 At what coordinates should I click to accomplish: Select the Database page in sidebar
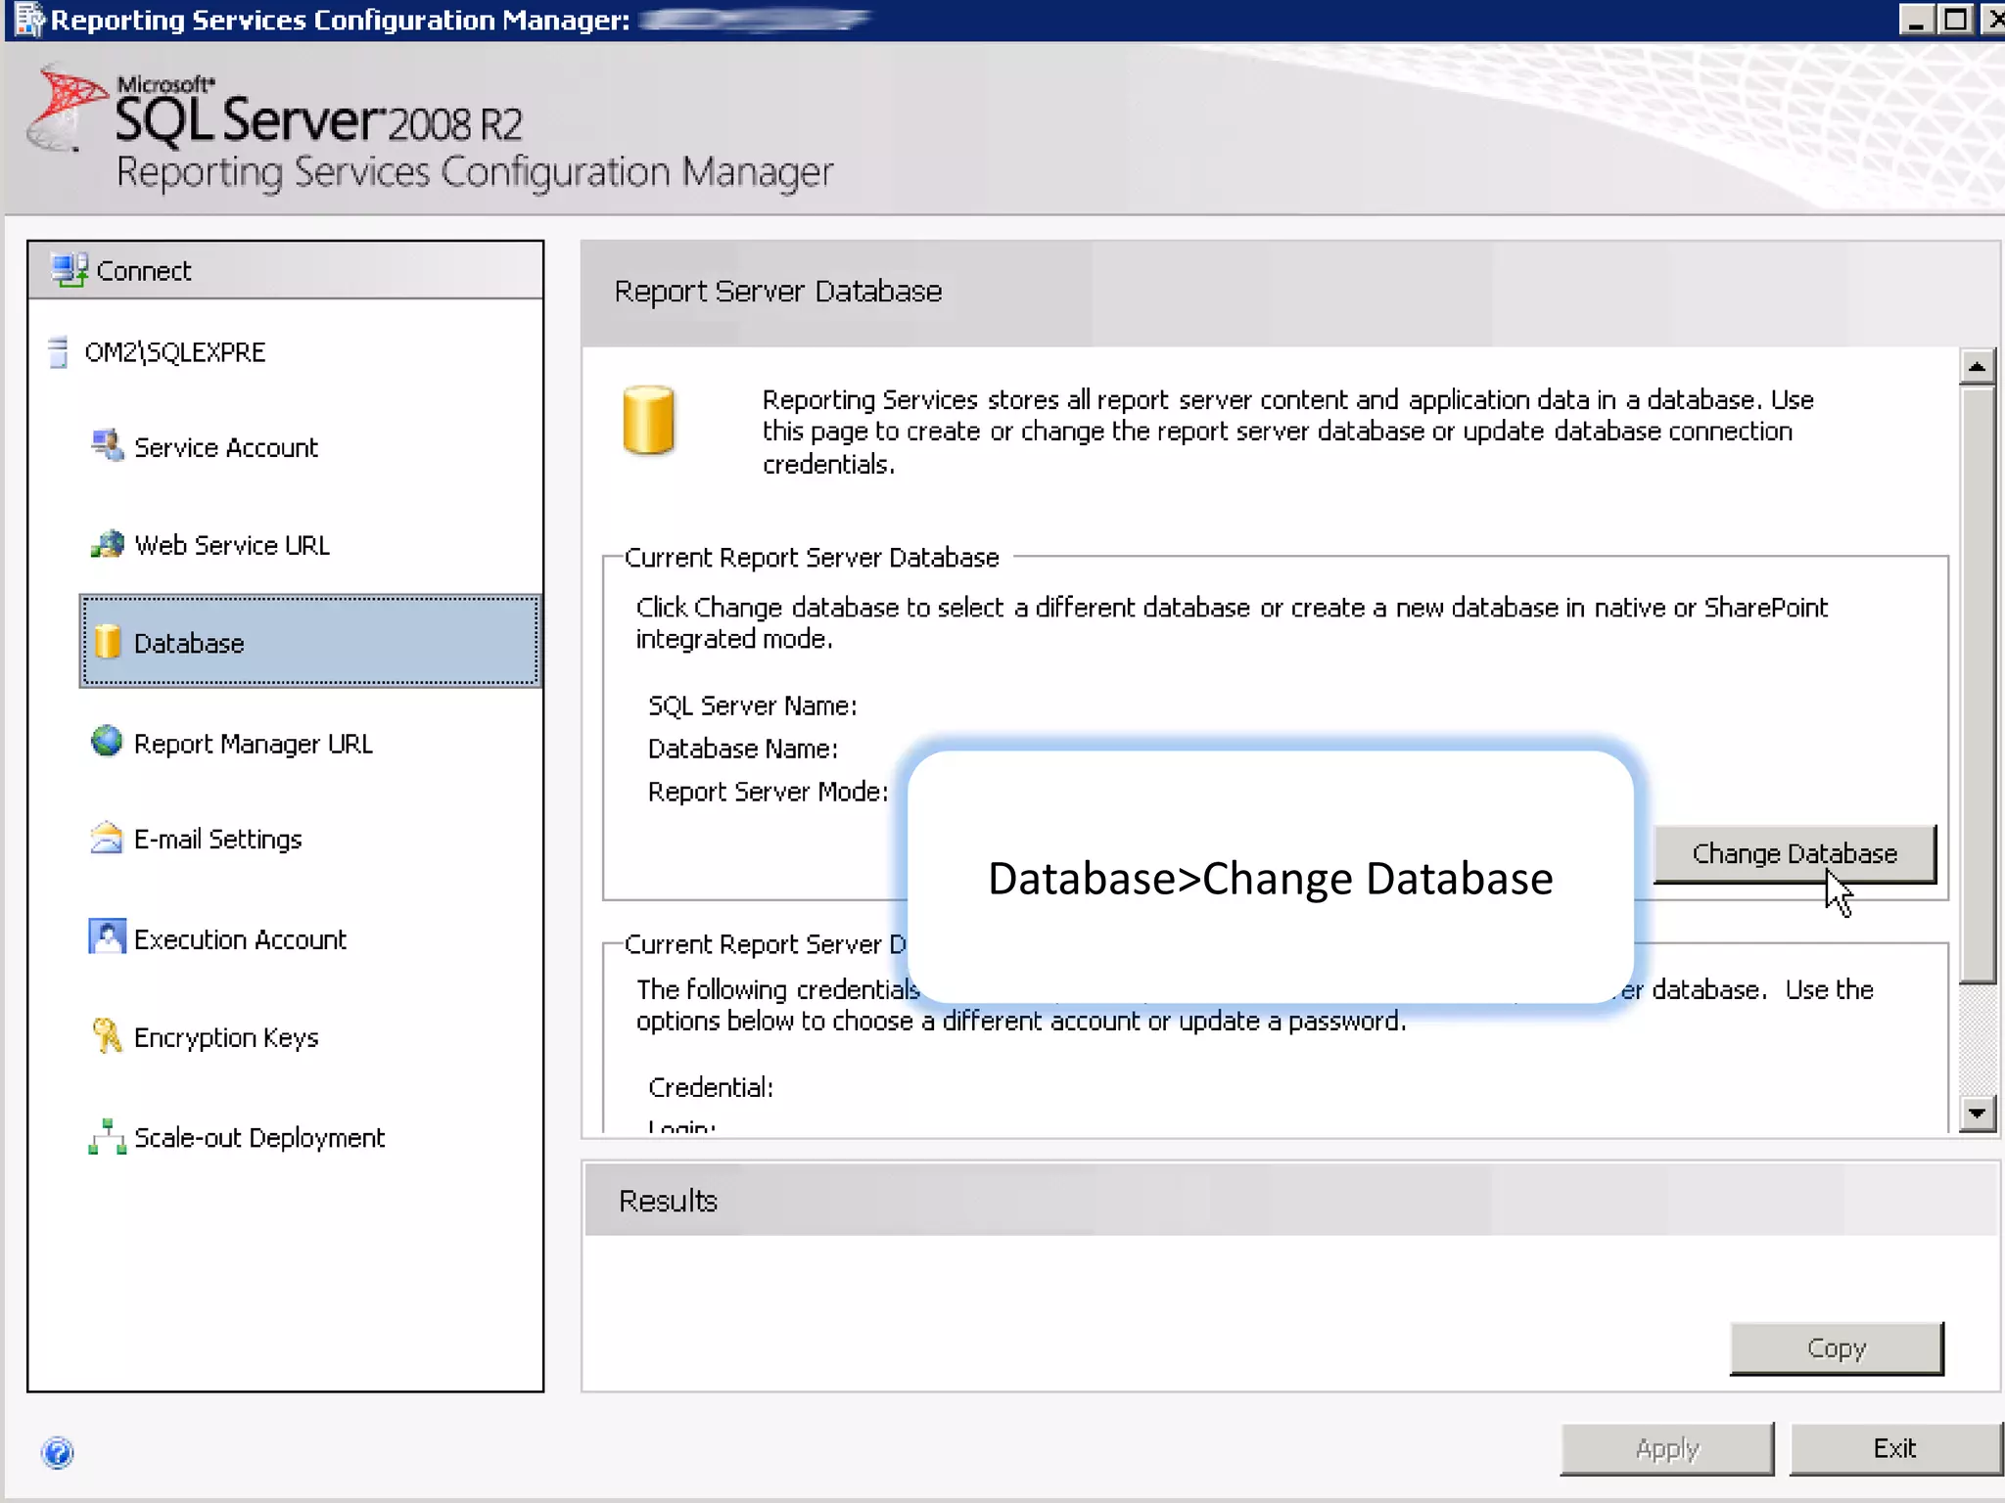pos(310,642)
